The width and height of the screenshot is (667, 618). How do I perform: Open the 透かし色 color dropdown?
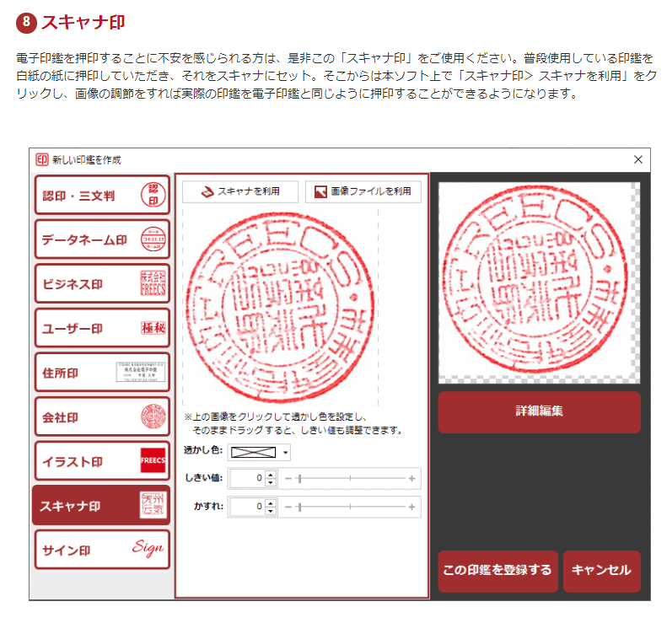coord(287,452)
